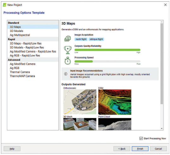
Task: Click the nadir flight tag
Action: pyautogui.click(x=81, y=39)
